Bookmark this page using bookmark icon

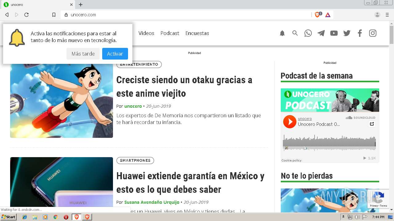(54, 15)
